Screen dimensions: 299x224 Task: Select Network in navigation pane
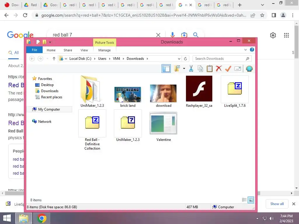tap(45, 121)
